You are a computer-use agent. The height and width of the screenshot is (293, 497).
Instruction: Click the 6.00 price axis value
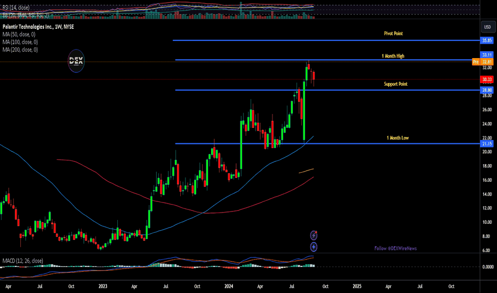point(487,250)
